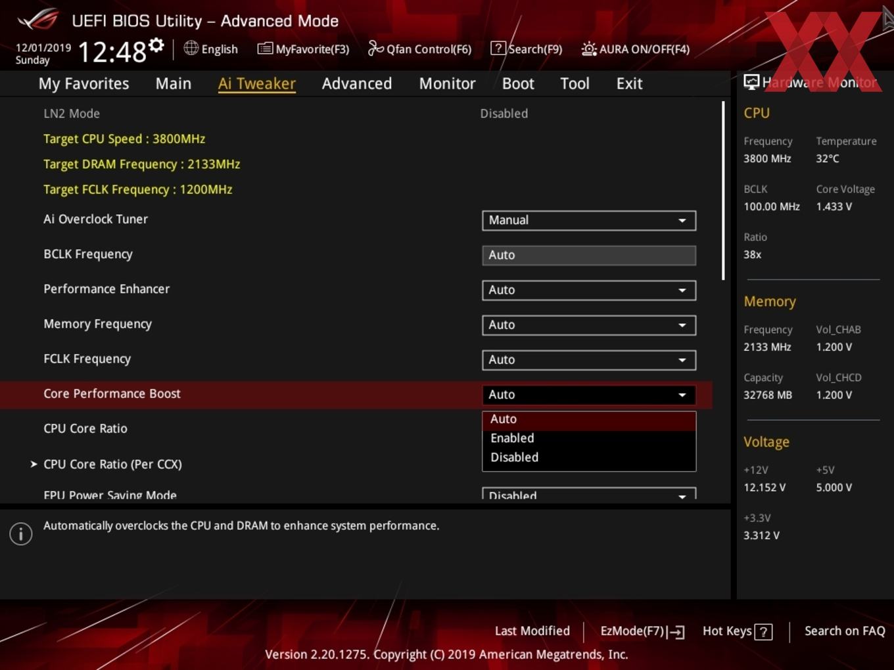Image resolution: width=894 pixels, height=670 pixels.
Task: Select CPU Core Ratio row
Action: pyautogui.click(x=356, y=428)
